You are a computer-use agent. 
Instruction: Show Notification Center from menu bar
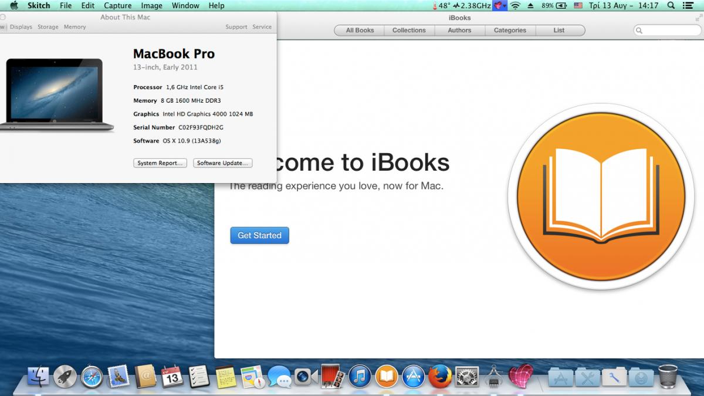click(x=689, y=5)
